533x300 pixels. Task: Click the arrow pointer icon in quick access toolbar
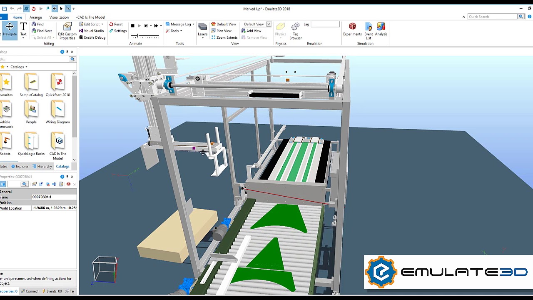point(61,8)
